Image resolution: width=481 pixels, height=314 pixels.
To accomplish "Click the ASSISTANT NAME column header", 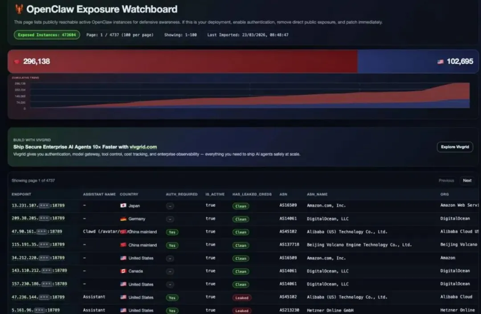I will (x=99, y=194).
